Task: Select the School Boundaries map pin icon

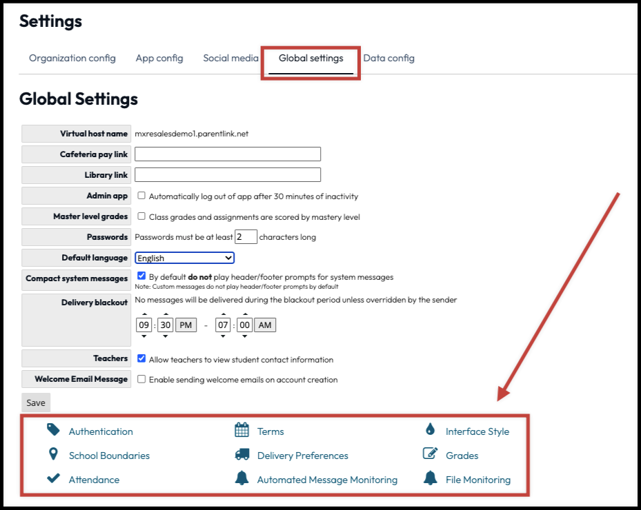Action: (52, 455)
